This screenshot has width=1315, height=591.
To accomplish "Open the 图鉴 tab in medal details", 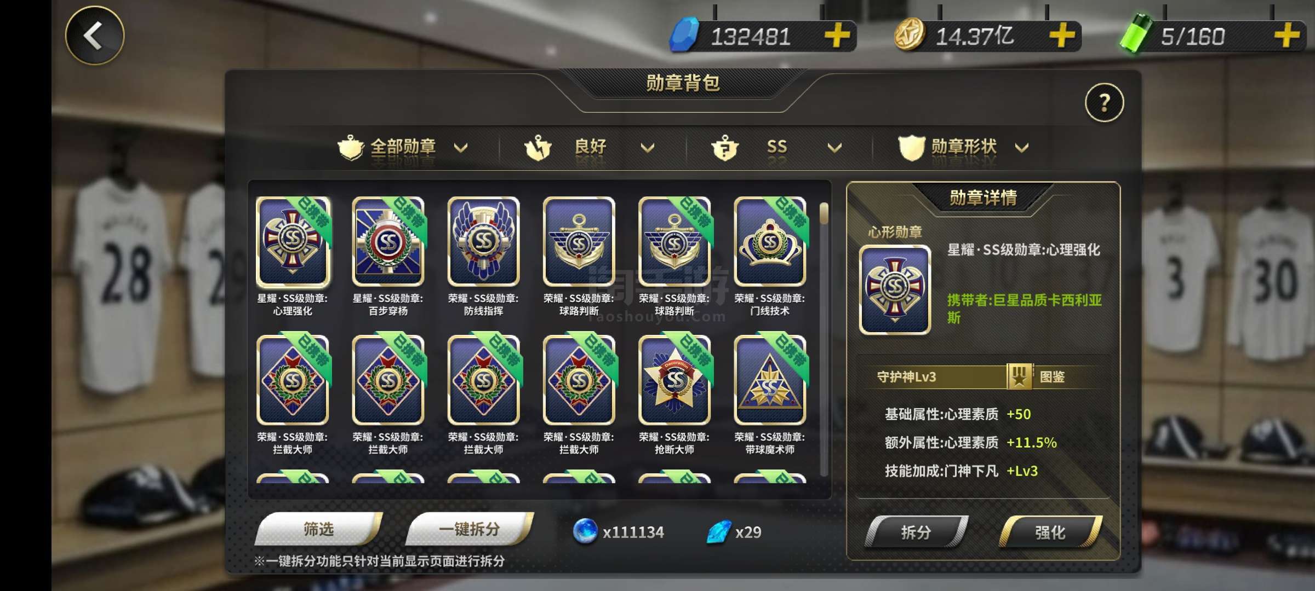I will click(1052, 377).
